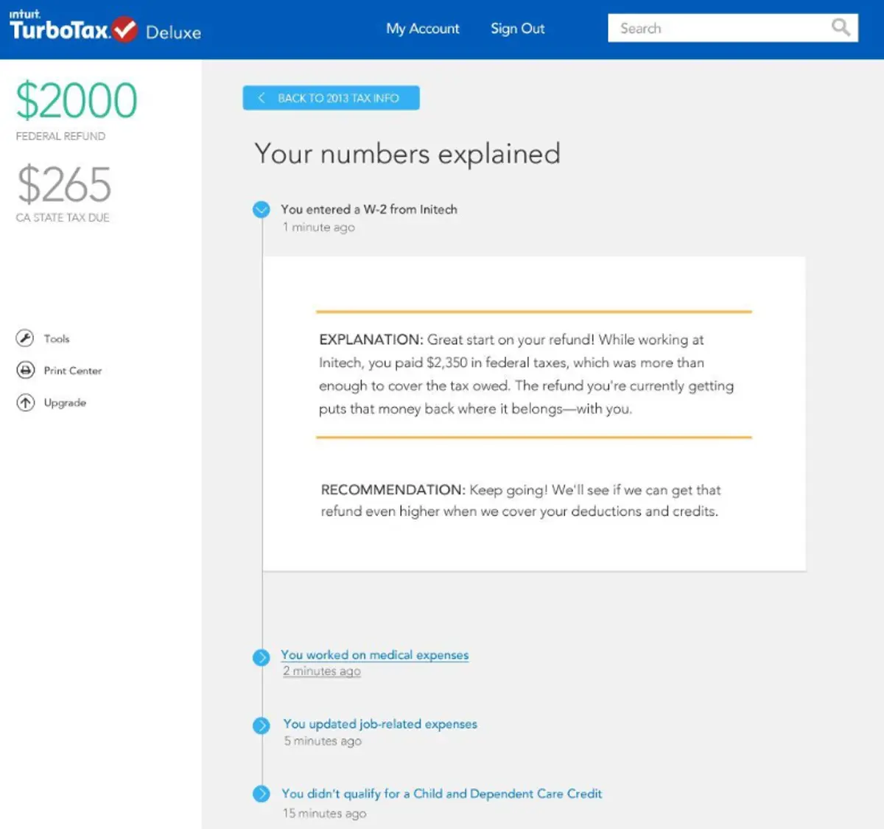The width and height of the screenshot is (884, 829).
Task: Click the Tools wrench icon
Action: pos(25,338)
